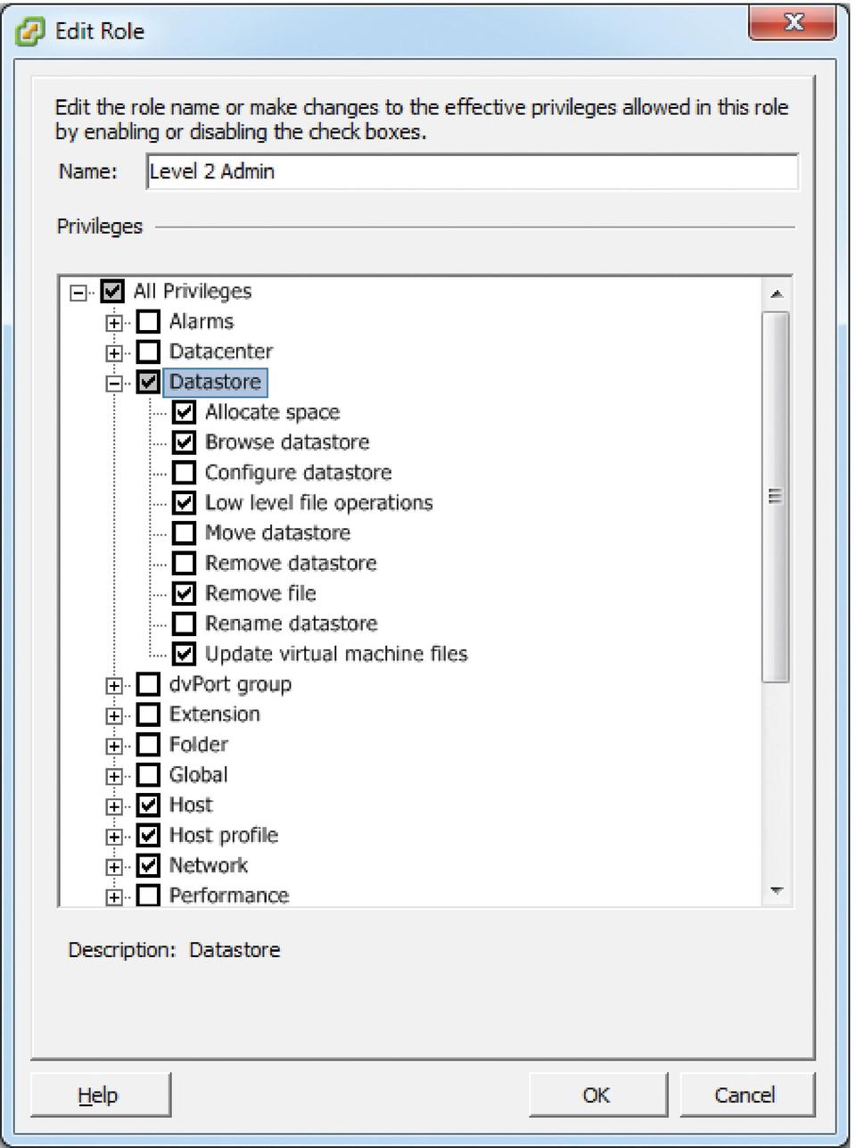Enable the Extension checkbox
This screenshot has height=1148, width=856.
[148, 714]
